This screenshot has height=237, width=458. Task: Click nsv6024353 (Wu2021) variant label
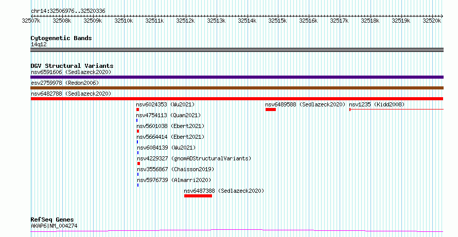click(x=165, y=104)
